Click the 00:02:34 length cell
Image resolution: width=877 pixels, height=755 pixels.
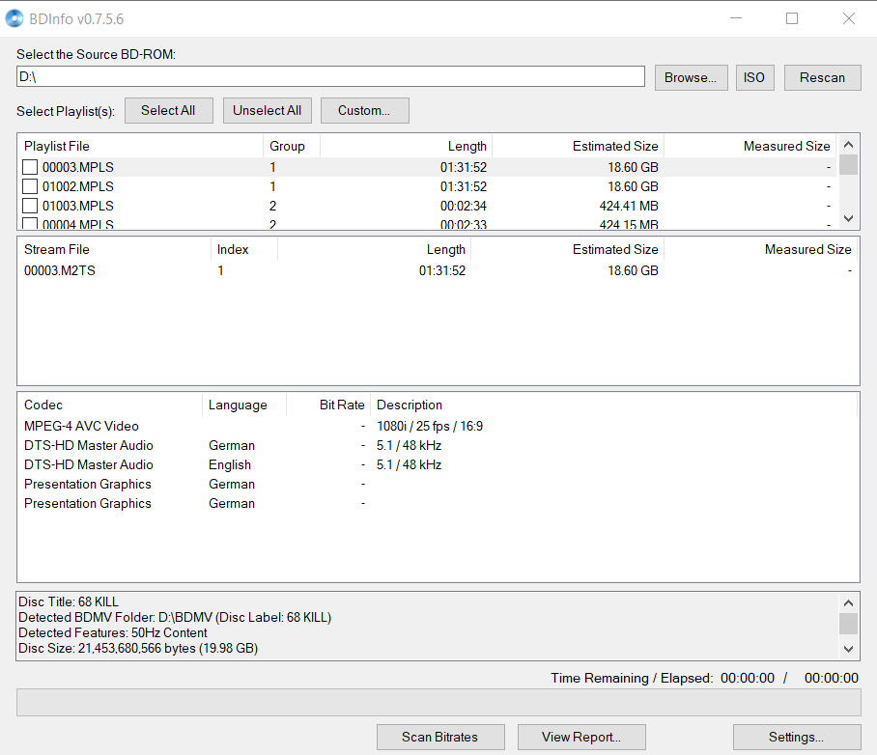[x=463, y=206]
